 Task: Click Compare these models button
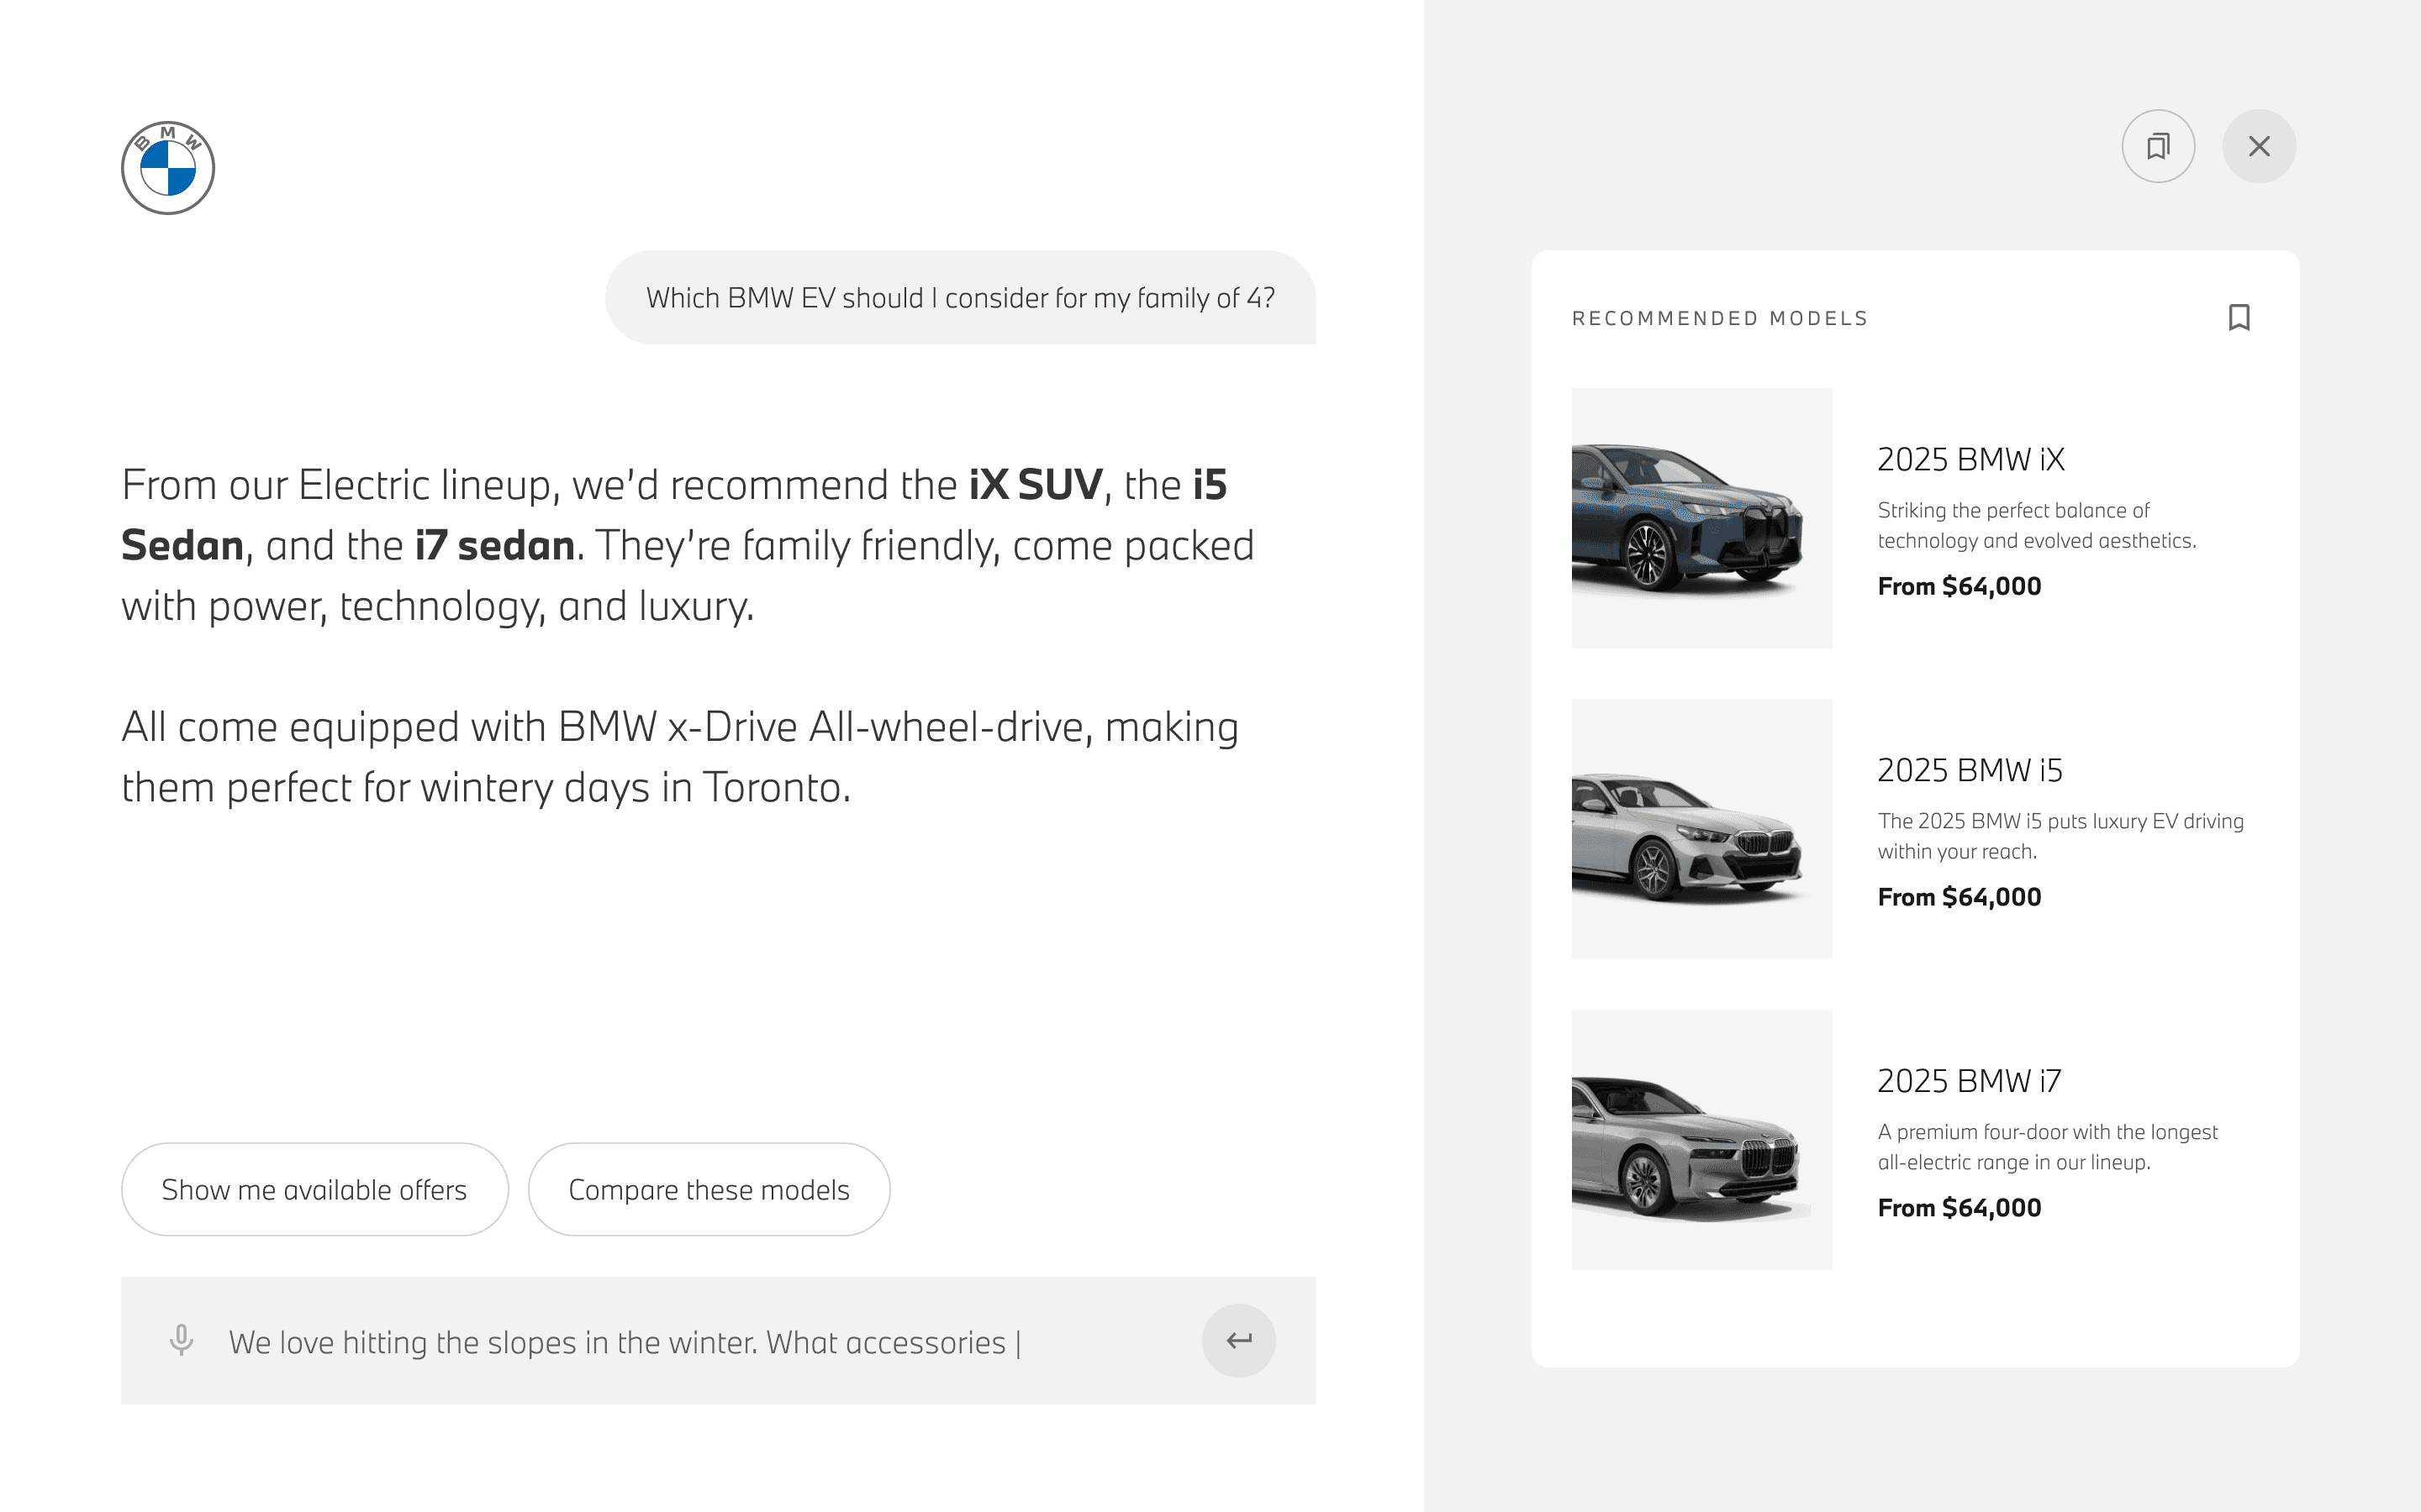[709, 1189]
